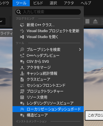
Task: Open the ツール menu
Action: pyautogui.click(x=21, y=3)
